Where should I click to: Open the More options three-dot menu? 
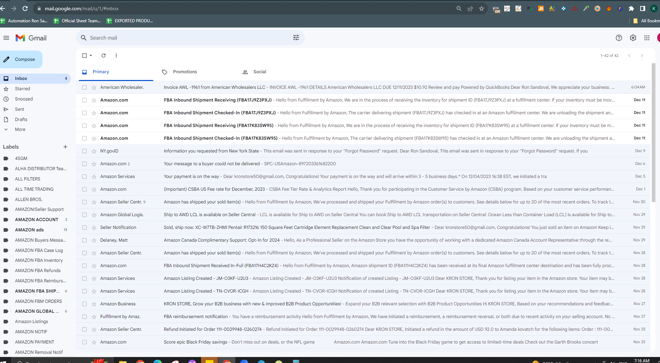116,56
